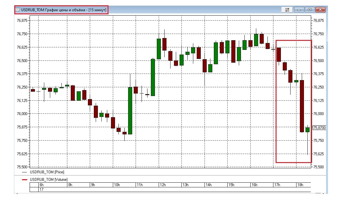This screenshot has height=202, width=337.
Task: Click the red Volume legend line marker
Action: (x=25, y=180)
